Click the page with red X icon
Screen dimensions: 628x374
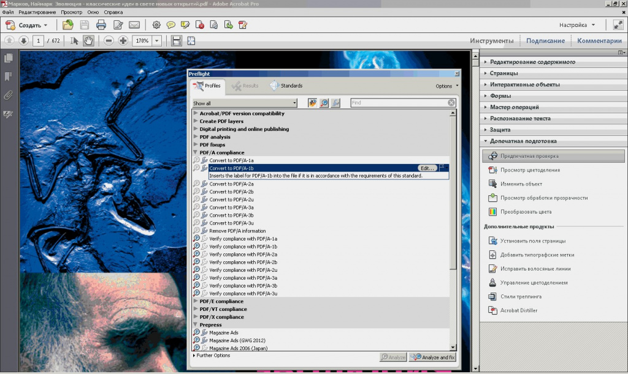199,25
